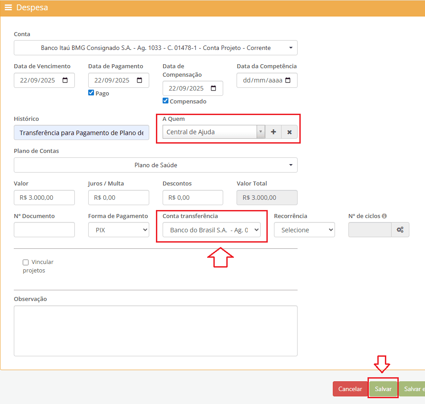This screenshot has width=425, height=404.
Task: Open the Conta bank account dropdown
Action: (x=155, y=48)
